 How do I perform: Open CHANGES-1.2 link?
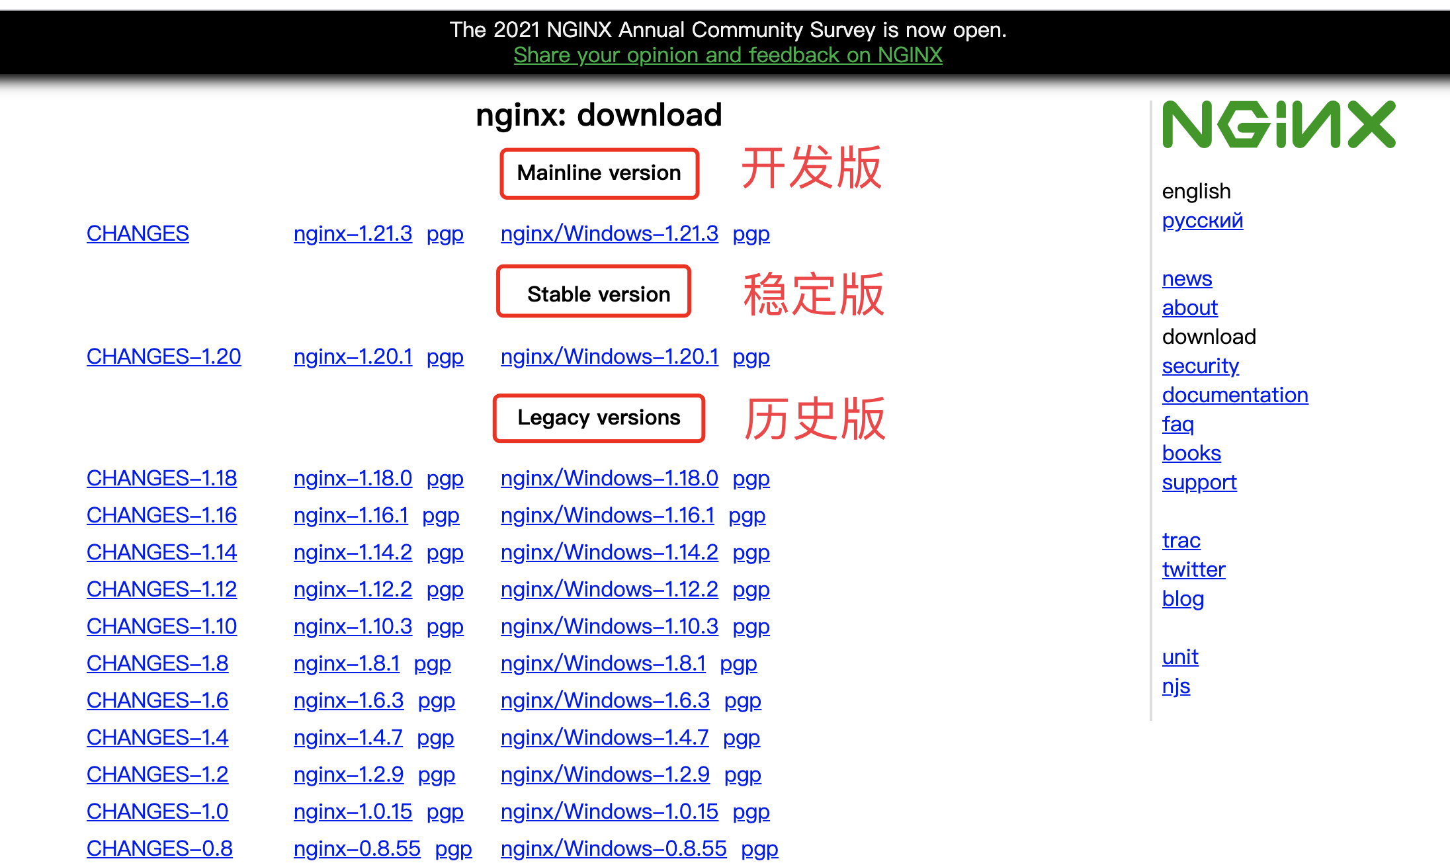point(157,774)
